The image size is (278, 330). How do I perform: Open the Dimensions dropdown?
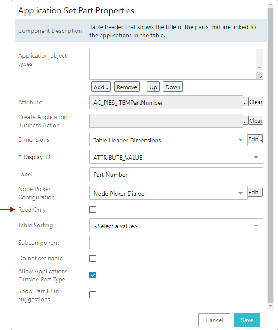pos(168,139)
